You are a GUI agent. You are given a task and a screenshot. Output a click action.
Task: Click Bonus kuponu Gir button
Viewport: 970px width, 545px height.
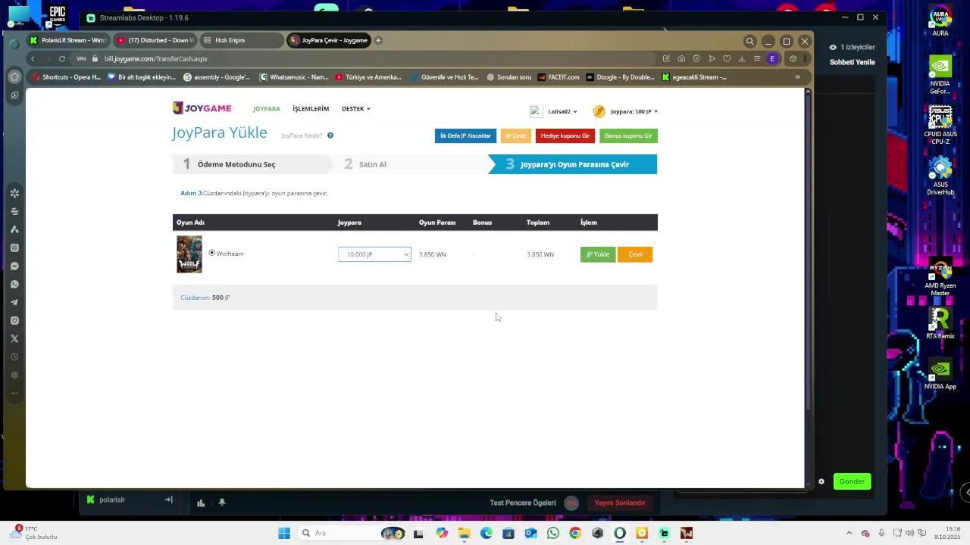click(628, 135)
